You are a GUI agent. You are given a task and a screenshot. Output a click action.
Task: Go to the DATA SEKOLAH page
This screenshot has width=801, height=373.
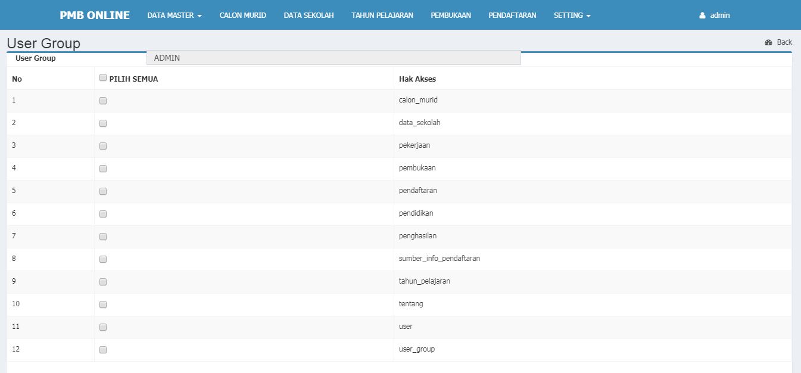(308, 15)
